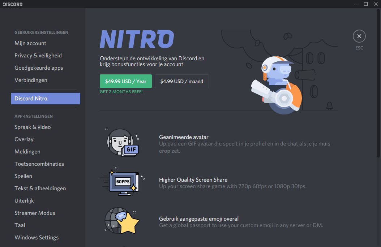Open Overlay settings
381x247 pixels.
tap(46, 139)
